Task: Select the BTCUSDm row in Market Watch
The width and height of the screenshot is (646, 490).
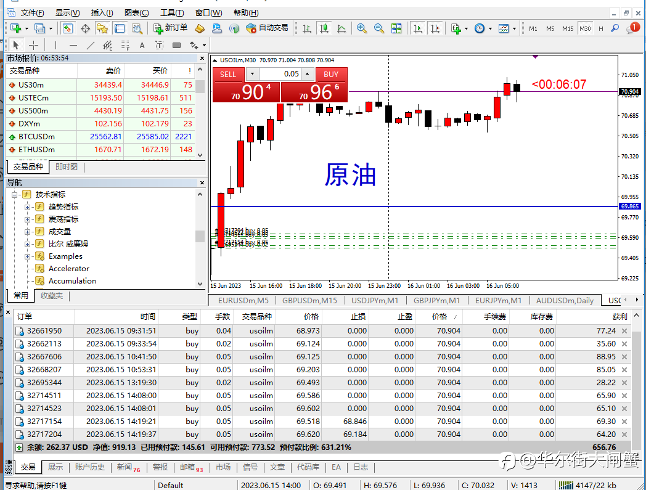Action: (x=100, y=136)
